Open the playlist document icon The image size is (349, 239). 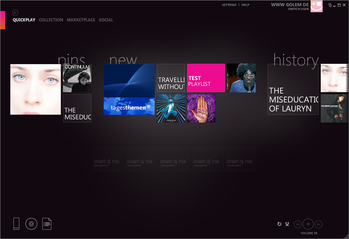[x=47, y=224]
